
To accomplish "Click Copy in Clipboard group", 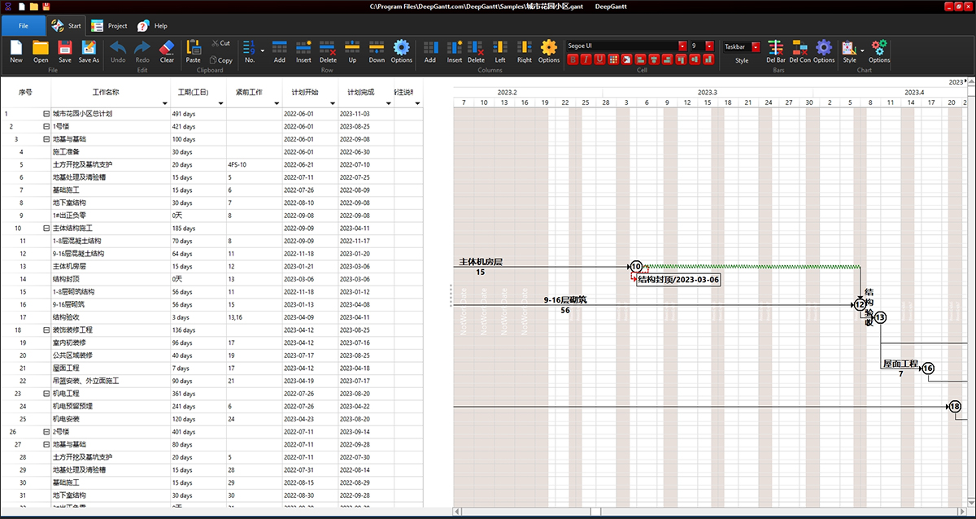I will click(220, 60).
